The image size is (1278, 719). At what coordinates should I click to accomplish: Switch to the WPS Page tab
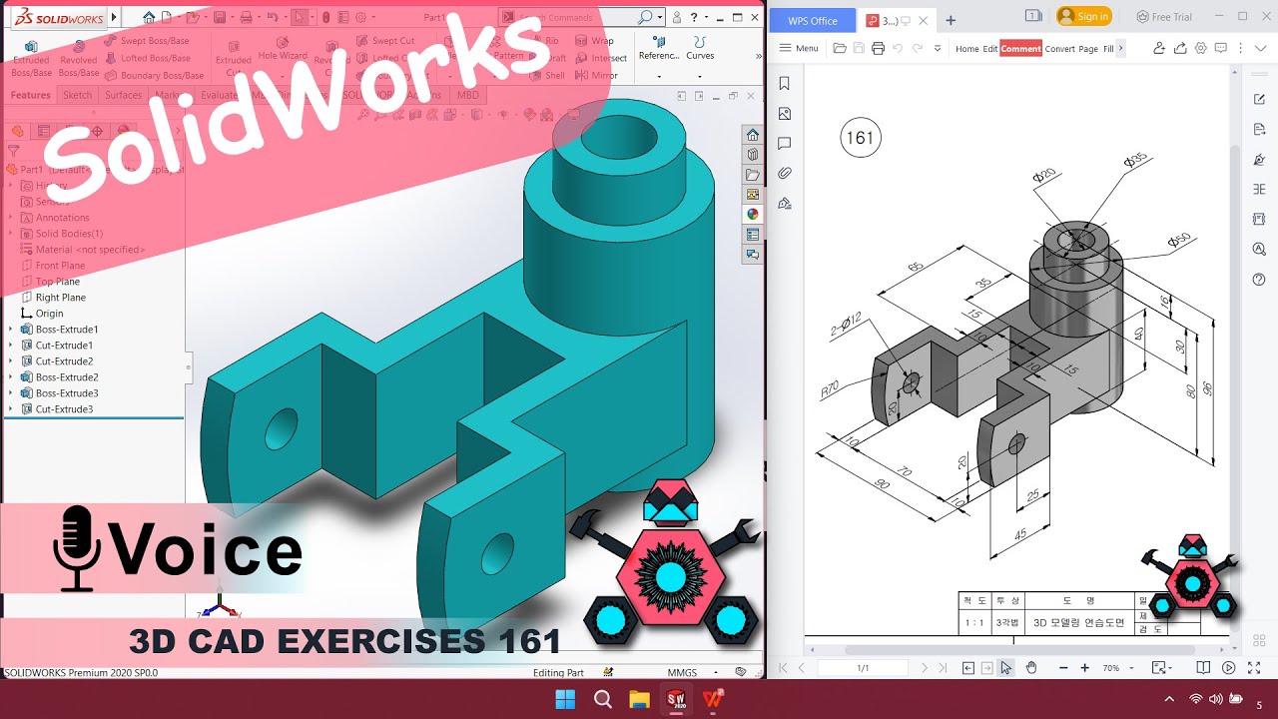pos(1088,48)
